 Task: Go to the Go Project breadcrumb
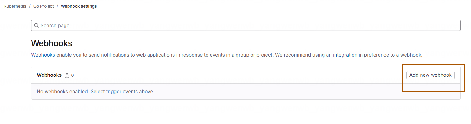point(43,6)
